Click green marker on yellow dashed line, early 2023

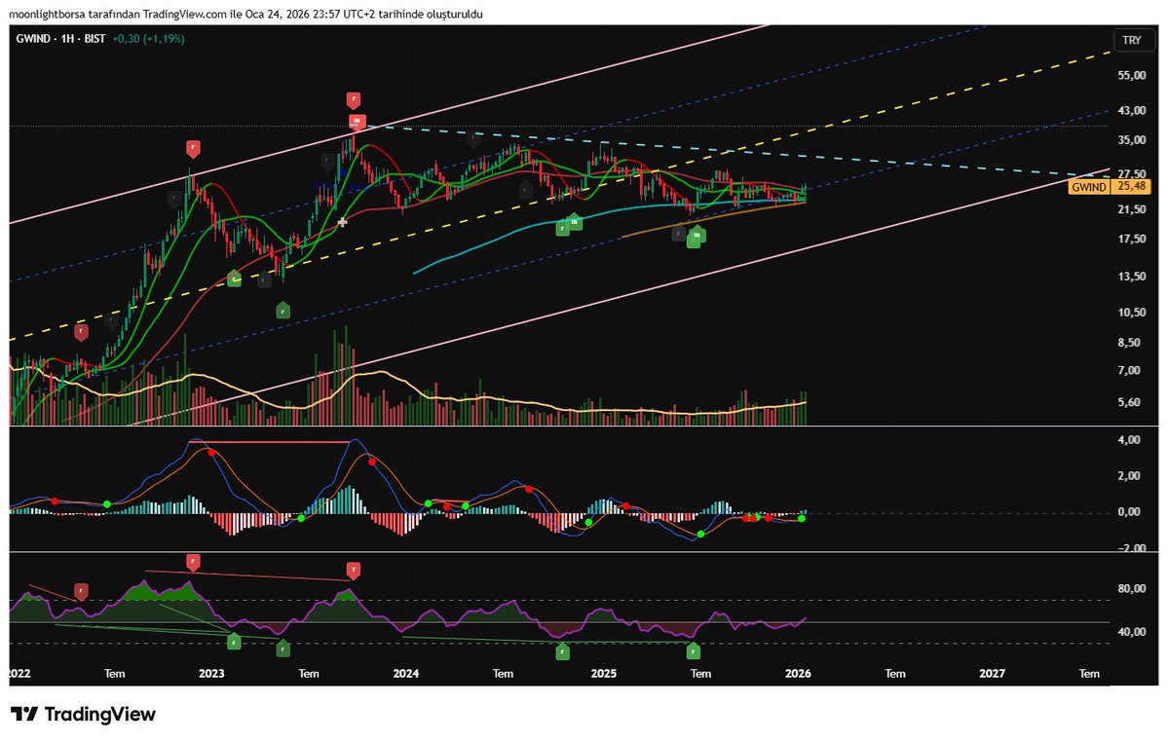234,278
